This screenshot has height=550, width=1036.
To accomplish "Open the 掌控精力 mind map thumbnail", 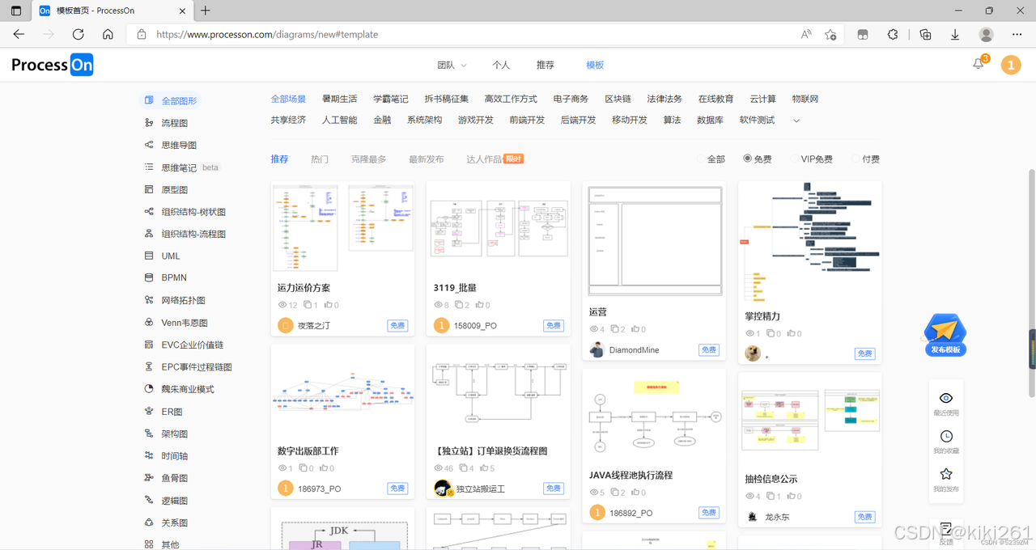I will (x=809, y=241).
